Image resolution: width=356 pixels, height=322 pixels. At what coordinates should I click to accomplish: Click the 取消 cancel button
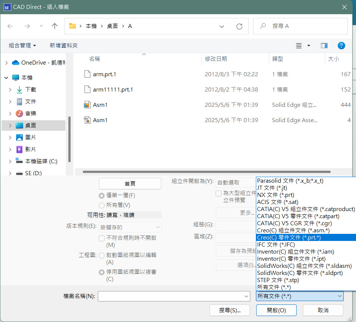tap(323, 310)
